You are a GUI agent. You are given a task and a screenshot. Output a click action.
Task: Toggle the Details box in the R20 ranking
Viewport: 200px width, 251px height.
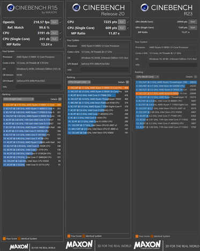tap(127, 82)
